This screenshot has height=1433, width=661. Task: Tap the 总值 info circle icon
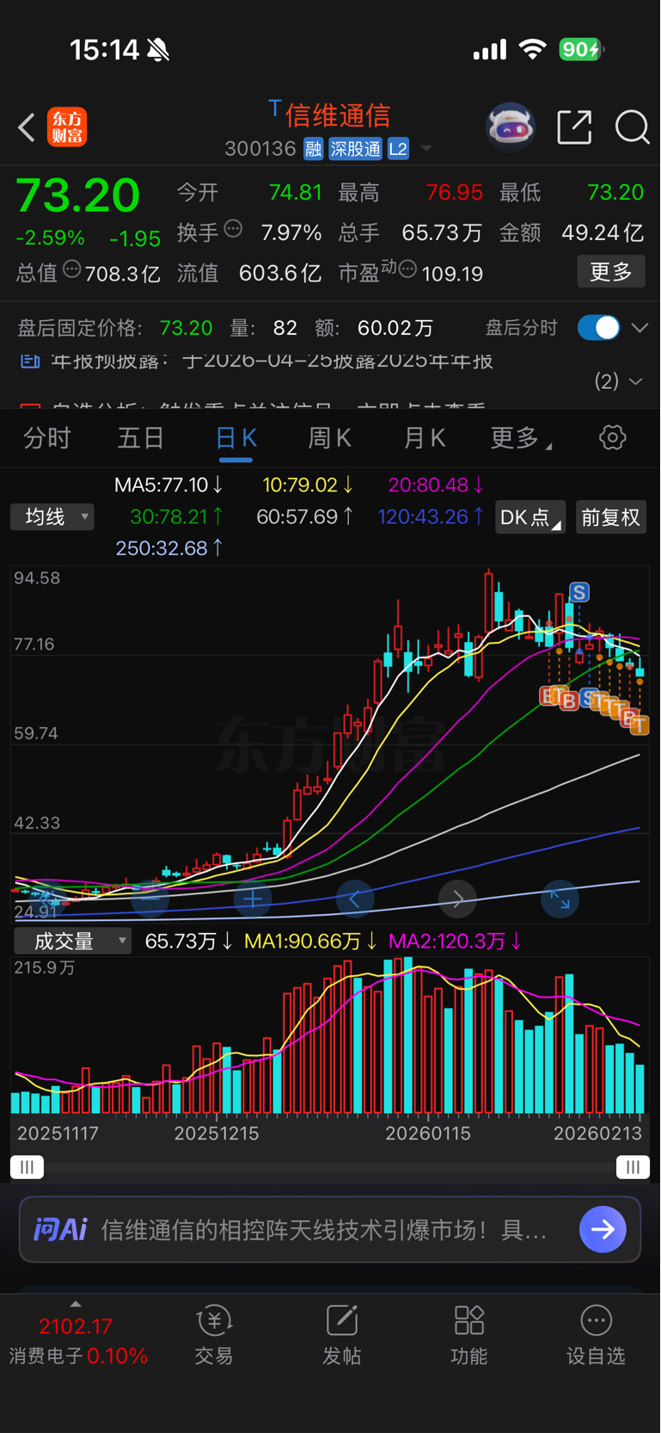72,269
